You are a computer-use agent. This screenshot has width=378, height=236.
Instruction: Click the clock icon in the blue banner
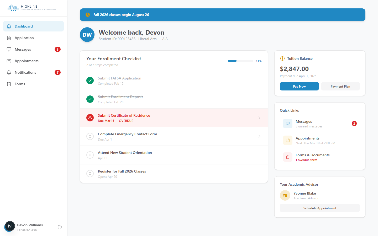point(87,15)
